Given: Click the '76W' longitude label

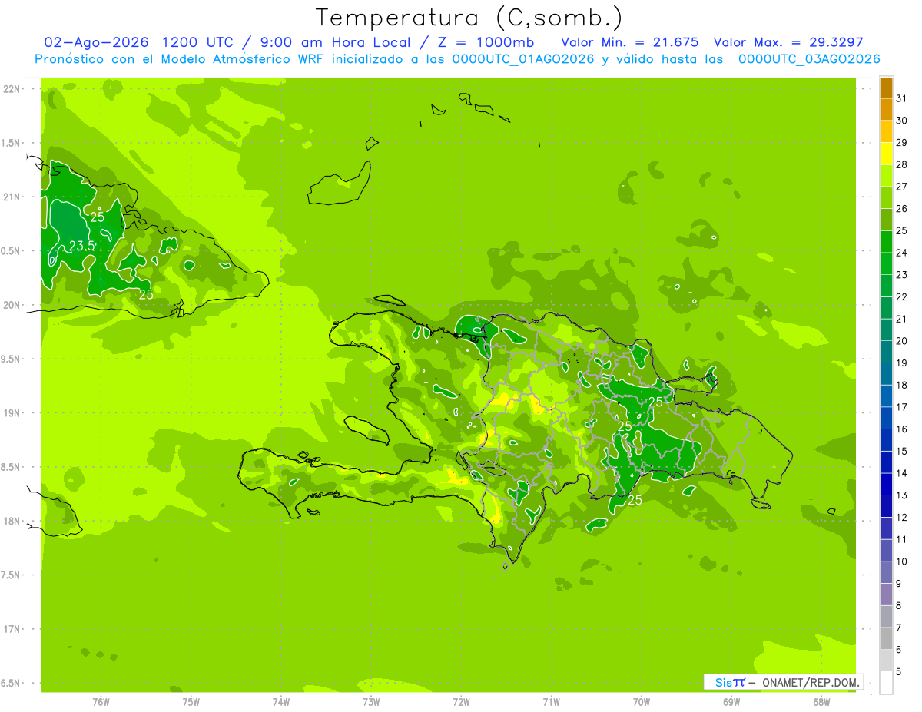Looking at the screenshot, I should [101, 702].
